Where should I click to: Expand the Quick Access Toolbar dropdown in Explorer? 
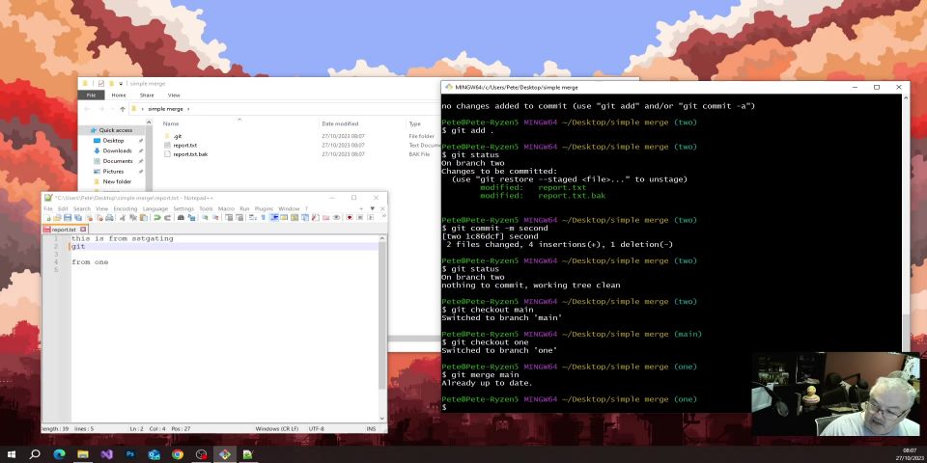tap(122, 84)
